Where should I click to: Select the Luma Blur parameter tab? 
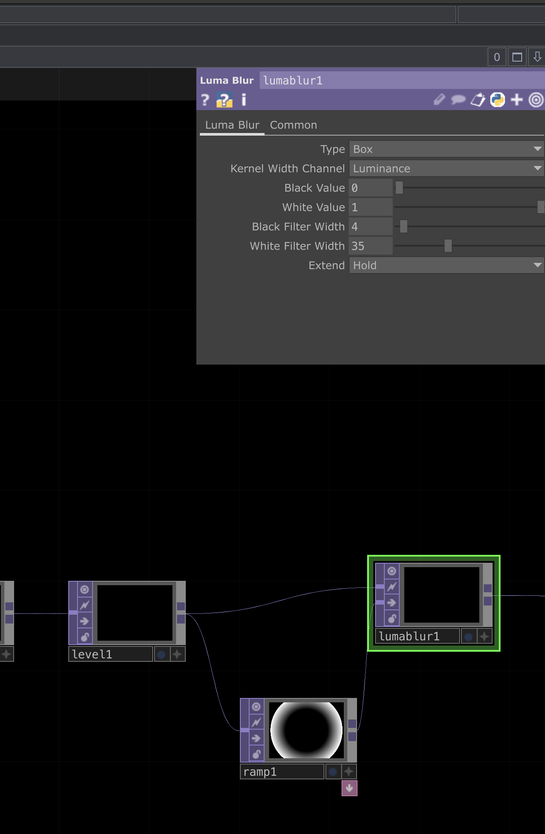point(232,125)
